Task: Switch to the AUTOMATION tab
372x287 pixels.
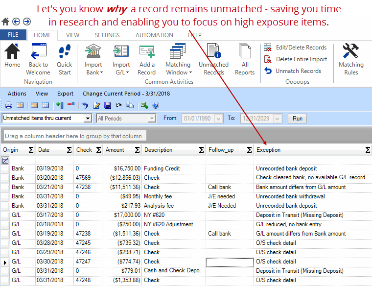Action: [154, 35]
